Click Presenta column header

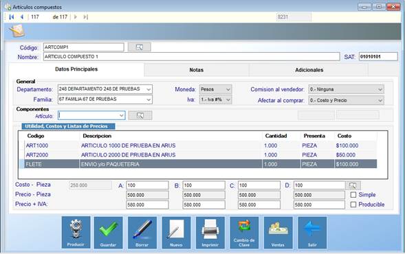coord(314,136)
